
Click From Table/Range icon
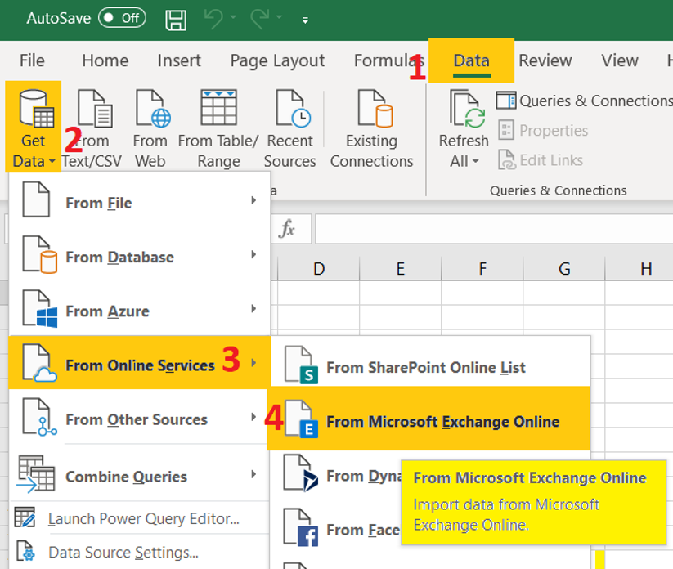tap(218, 108)
